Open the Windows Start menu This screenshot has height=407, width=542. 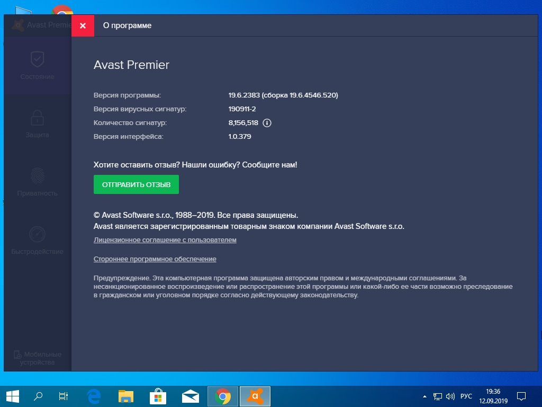[13, 396]
